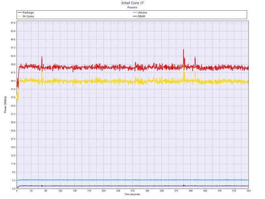Viewport: 265px width, 199px height.
Task: Click the Package legend entry
Action: coord(26,13)
